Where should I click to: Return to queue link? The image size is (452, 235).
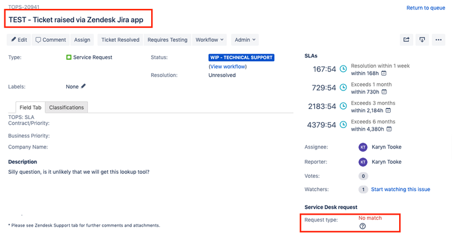[426, 8]
